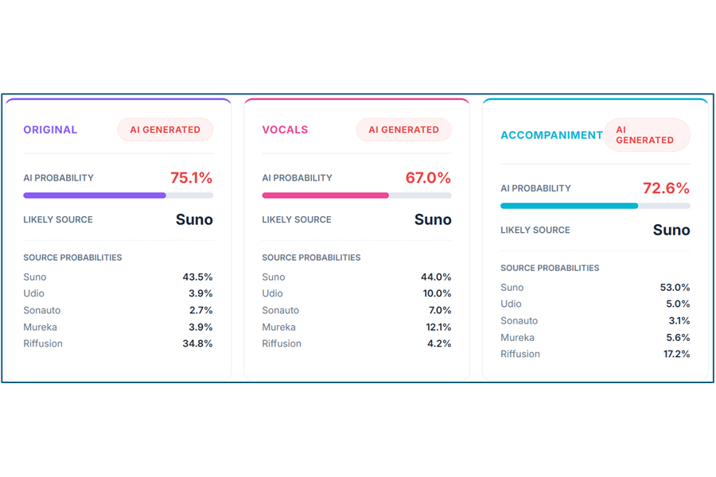Select the Mureka 12.1% row in Vocals
Image resolution: width=716 pixels, height=477 pixels.
point(356,327)
